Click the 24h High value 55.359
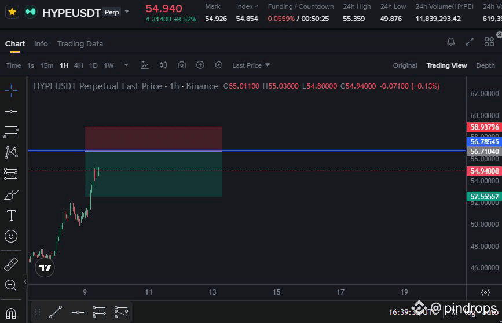The height and width of the screenshot is (323, 502). (354, 19)
